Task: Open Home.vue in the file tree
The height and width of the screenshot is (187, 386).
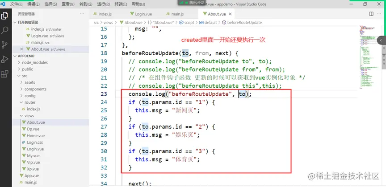Action: pos(36,136)
